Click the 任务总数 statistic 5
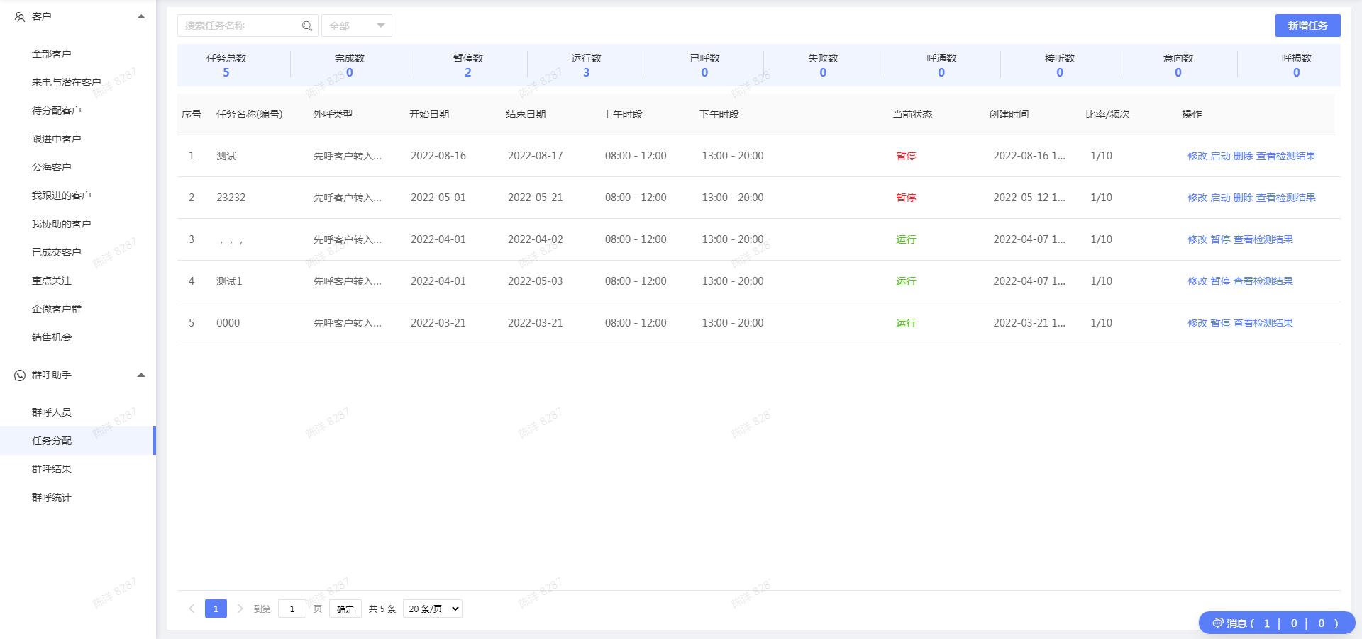The image size is (1362, 639). 226,72
